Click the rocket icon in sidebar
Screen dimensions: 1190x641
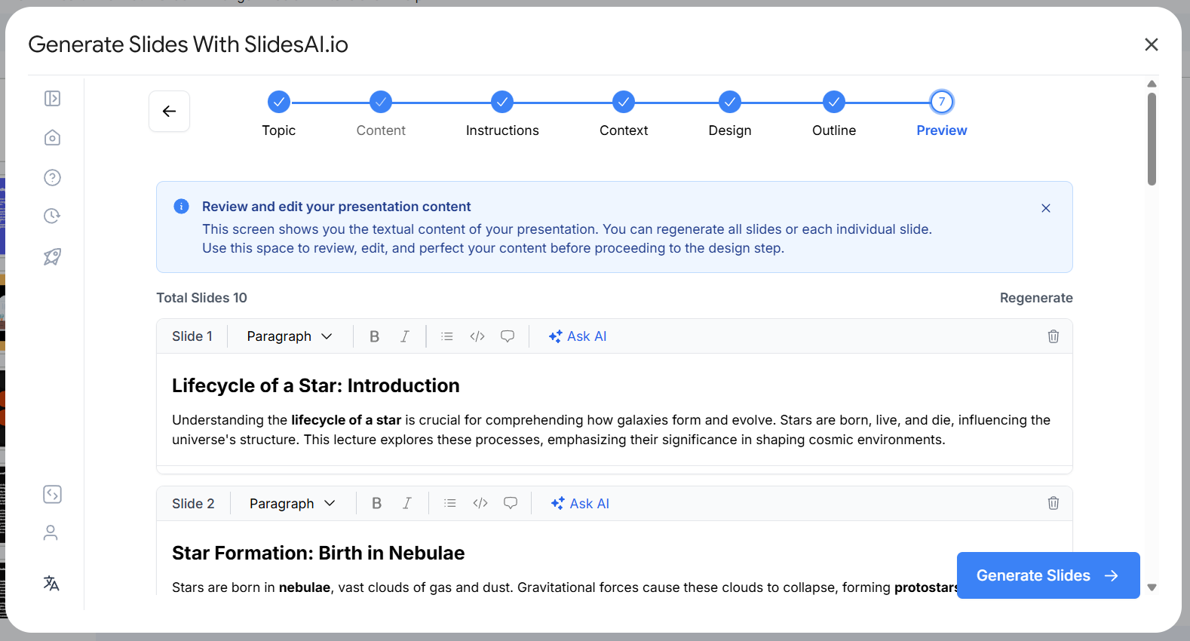coord(52,257)
